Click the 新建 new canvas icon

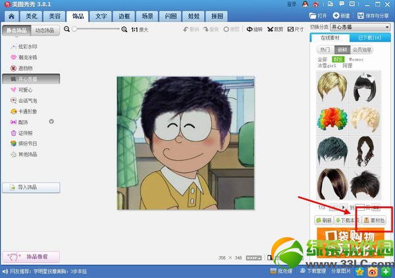tap(341, 15)
